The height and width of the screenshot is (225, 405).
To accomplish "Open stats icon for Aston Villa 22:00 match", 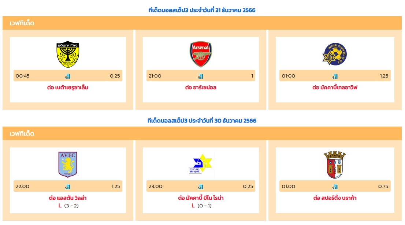I will (x=68, y=187).
